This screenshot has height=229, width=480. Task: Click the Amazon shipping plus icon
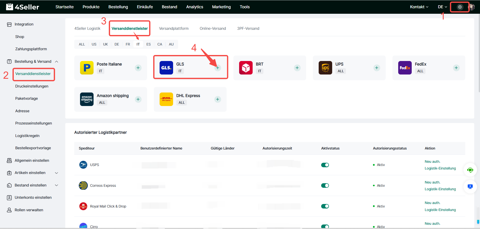138,99
